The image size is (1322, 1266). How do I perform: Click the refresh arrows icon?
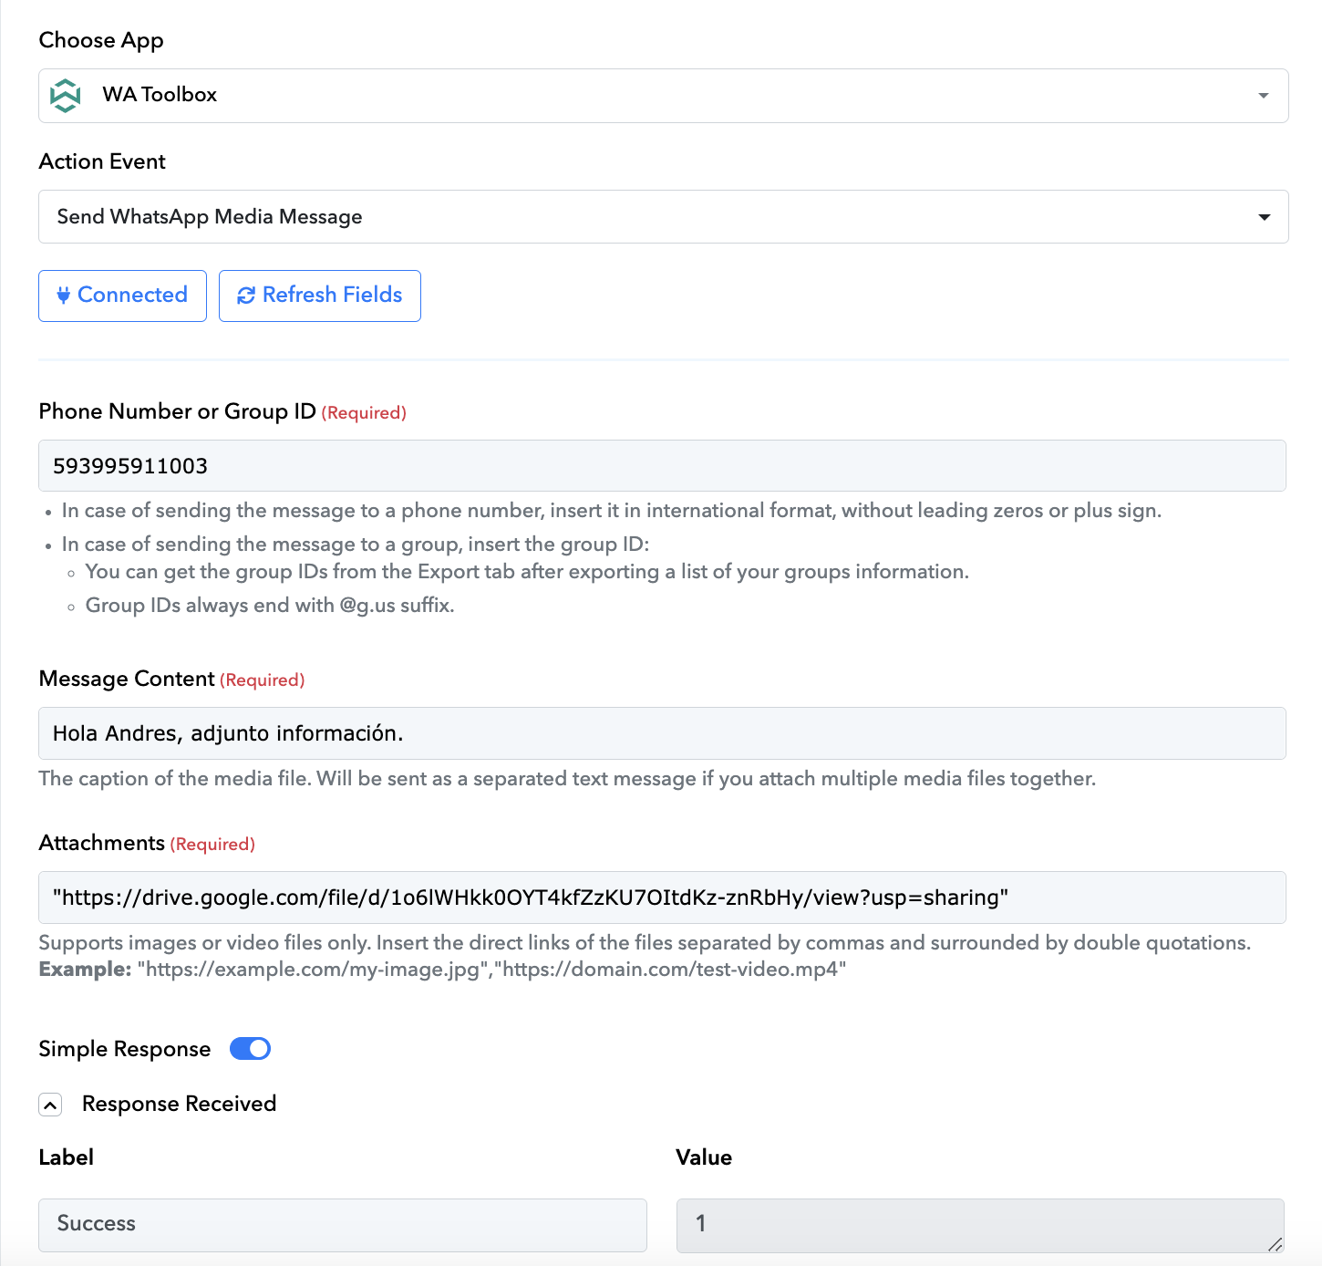click(x=246, y=295)
